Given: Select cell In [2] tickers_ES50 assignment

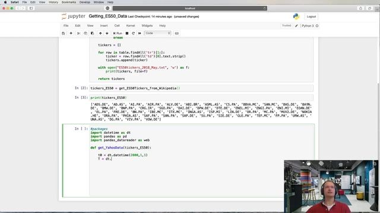Looking at the screenshot, I should pyautogui.click(x=201, y=88).
